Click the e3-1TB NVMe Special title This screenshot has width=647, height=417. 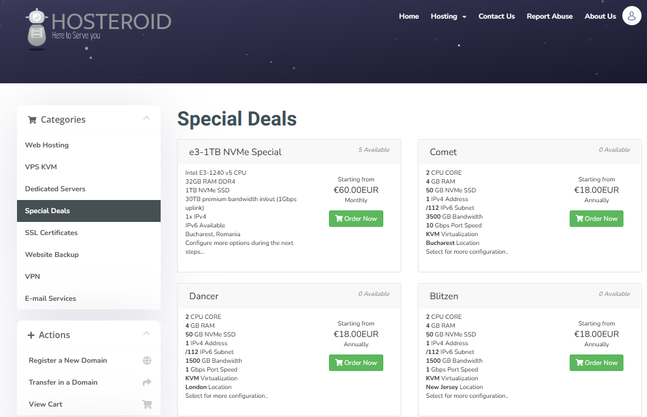(x=235, y=152)
